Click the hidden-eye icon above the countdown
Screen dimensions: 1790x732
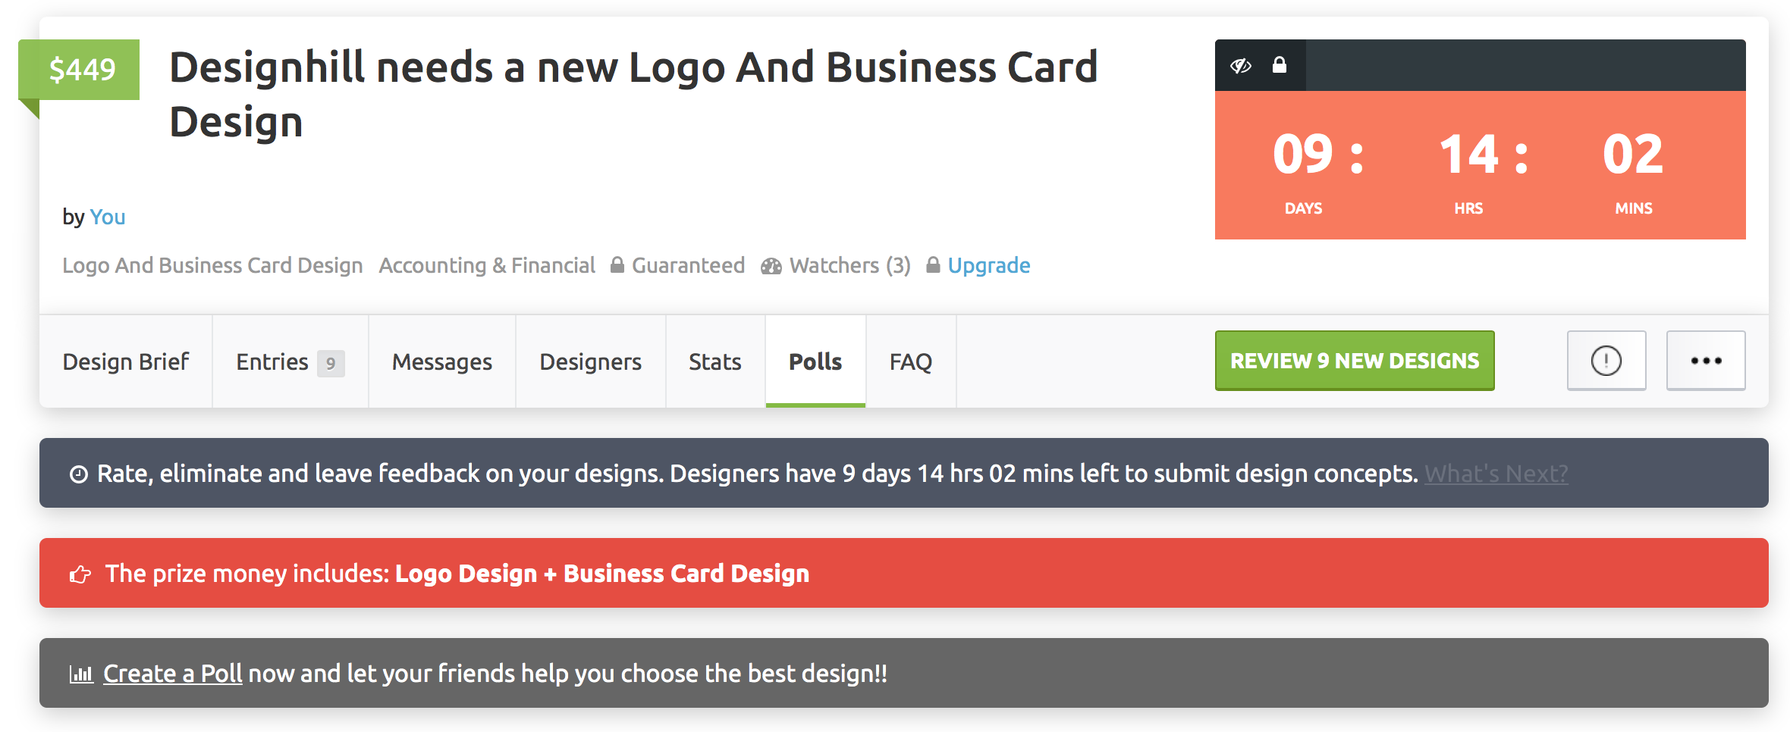[1241, 66]
